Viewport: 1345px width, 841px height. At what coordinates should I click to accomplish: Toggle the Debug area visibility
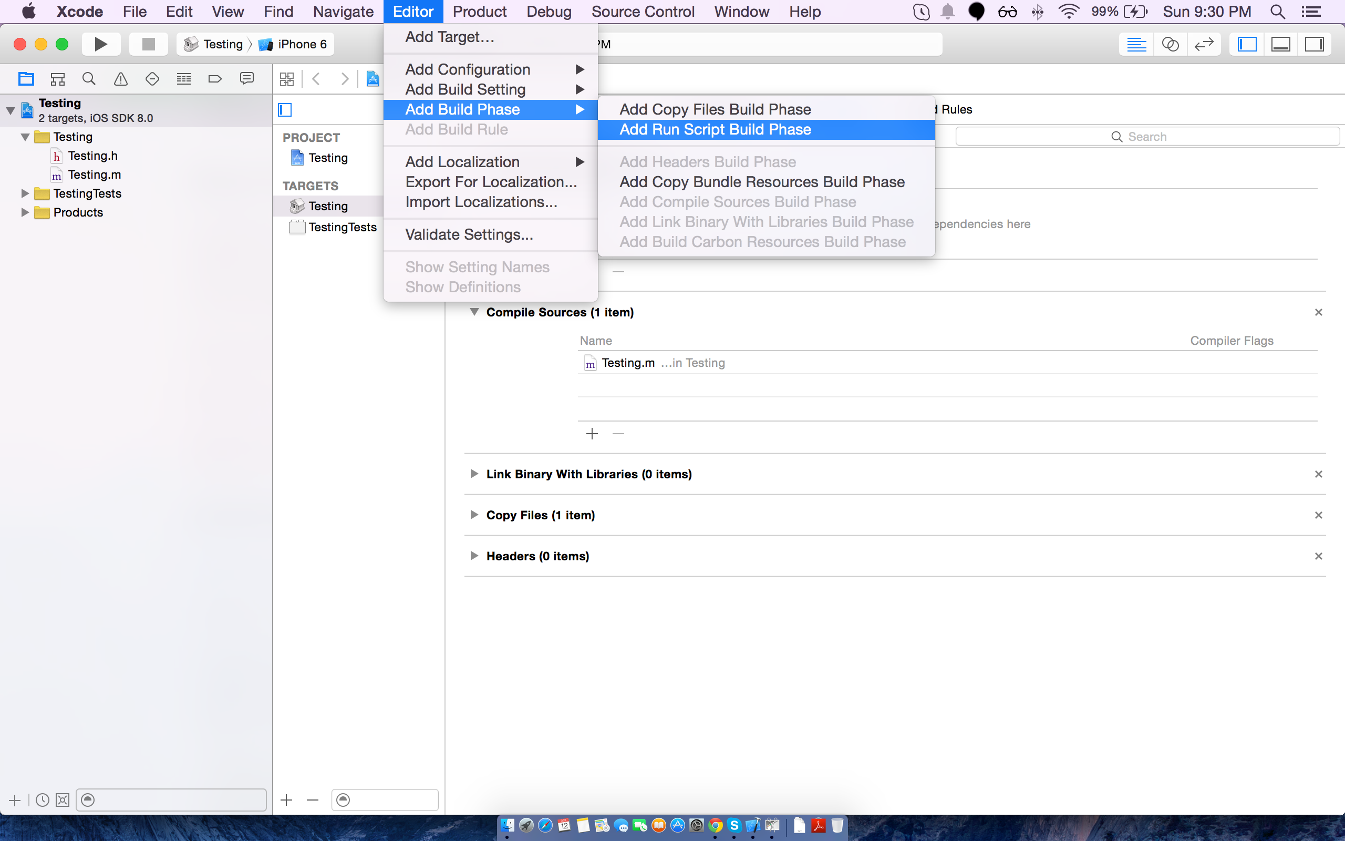tap(1280, 44)
